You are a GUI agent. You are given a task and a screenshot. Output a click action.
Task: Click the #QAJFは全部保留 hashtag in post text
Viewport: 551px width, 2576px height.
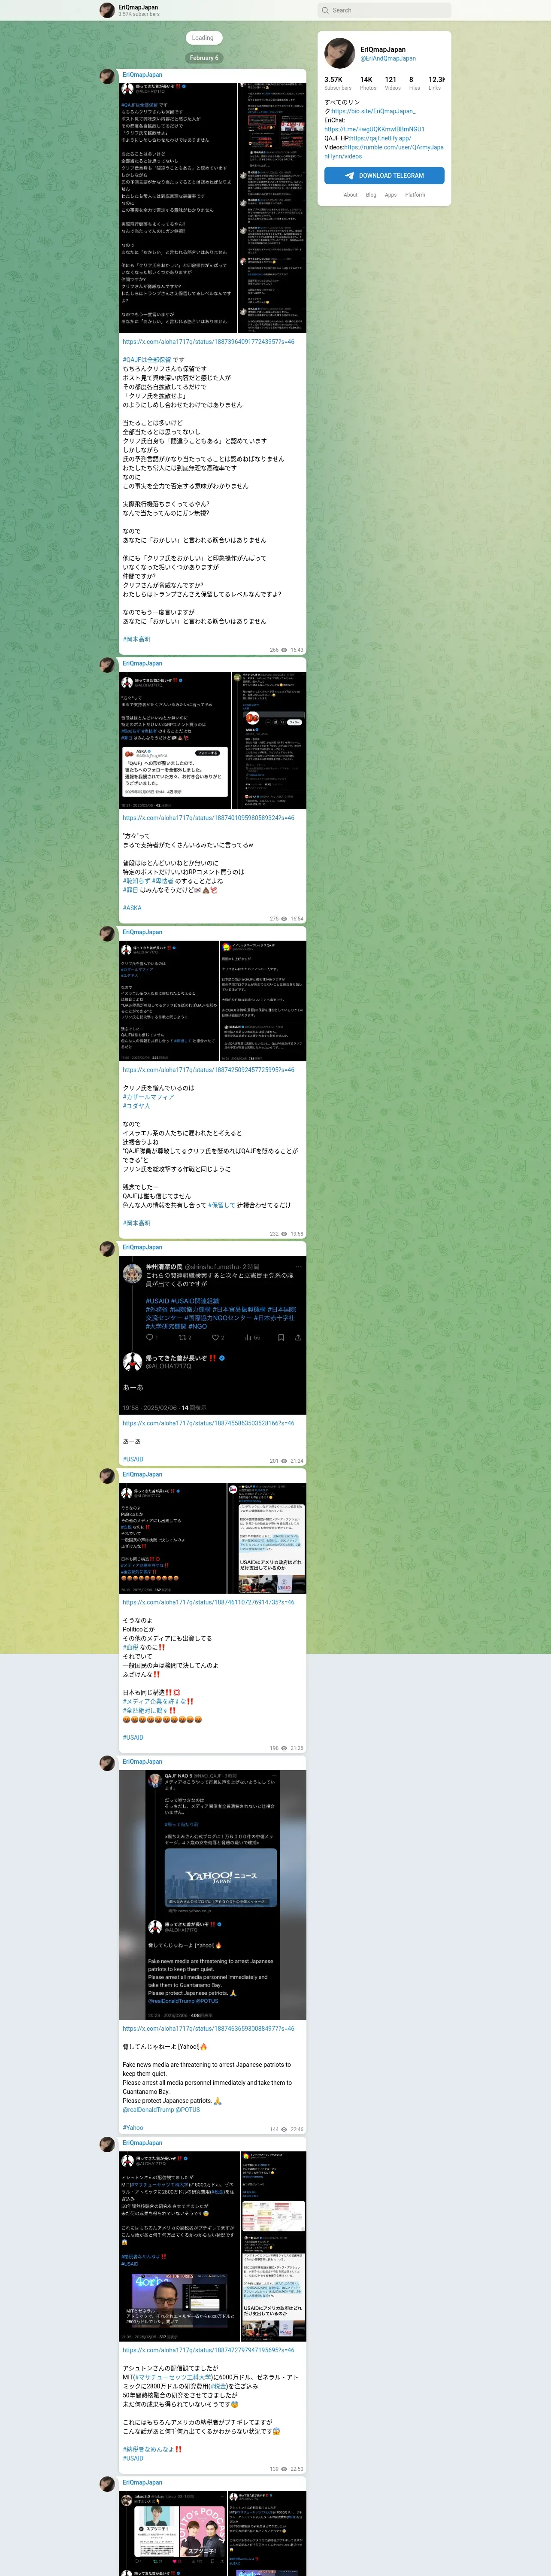(x=147, y=360)
